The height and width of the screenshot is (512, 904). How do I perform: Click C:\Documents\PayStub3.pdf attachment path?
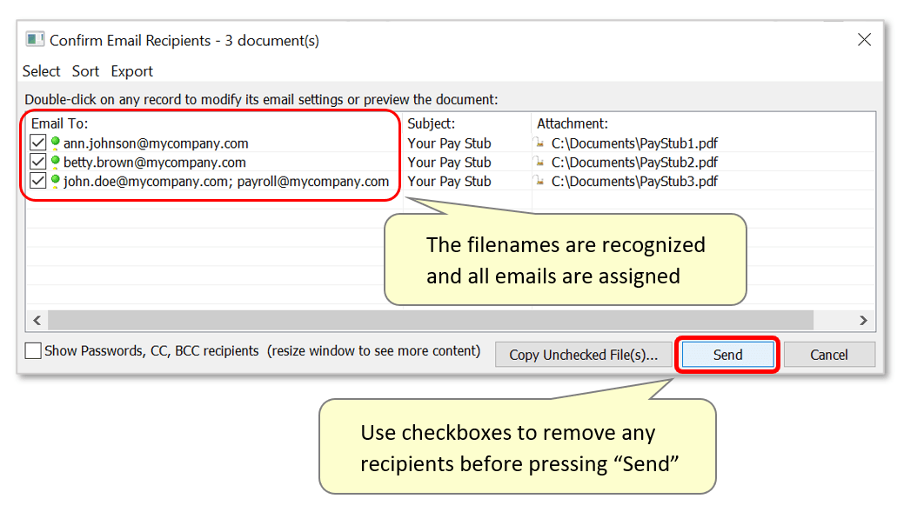click(634, 182)
